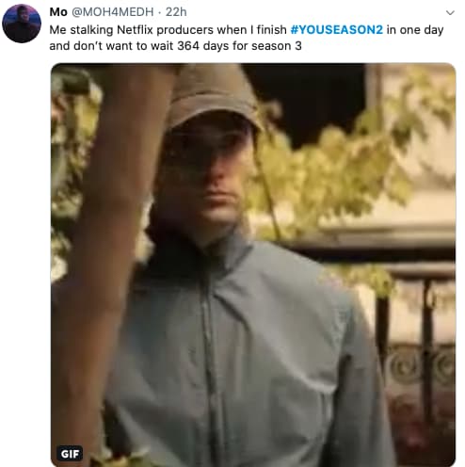The height and width of the screenshot is (467, 465).
Task: Click the GIF badge on the media
Action: (70, 453)
